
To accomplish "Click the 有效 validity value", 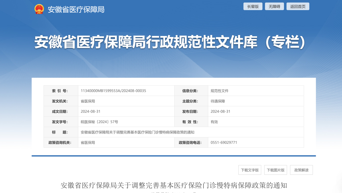I will 214,122.
